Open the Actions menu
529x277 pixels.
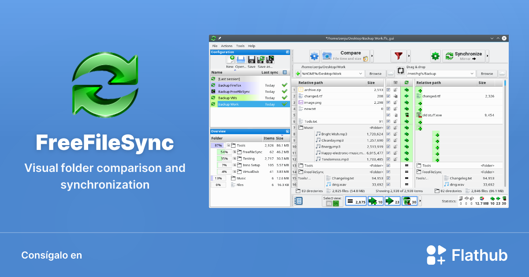227,46
